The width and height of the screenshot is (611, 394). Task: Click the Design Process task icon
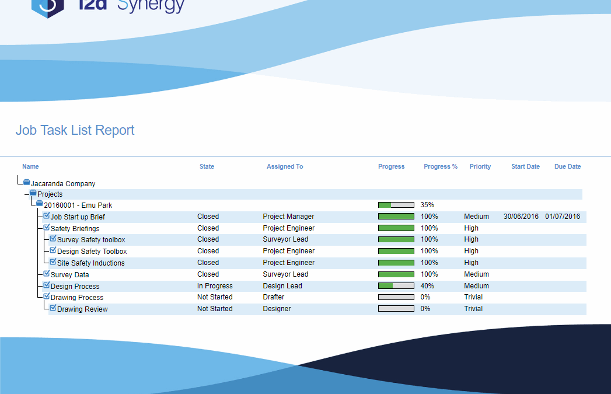tap(46, 285)
